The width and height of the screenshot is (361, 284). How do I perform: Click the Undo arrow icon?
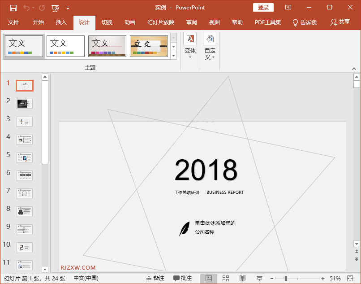(26, 8)
